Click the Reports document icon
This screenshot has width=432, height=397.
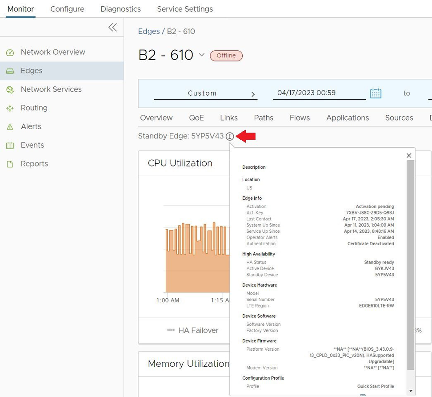tap(10, 164)
